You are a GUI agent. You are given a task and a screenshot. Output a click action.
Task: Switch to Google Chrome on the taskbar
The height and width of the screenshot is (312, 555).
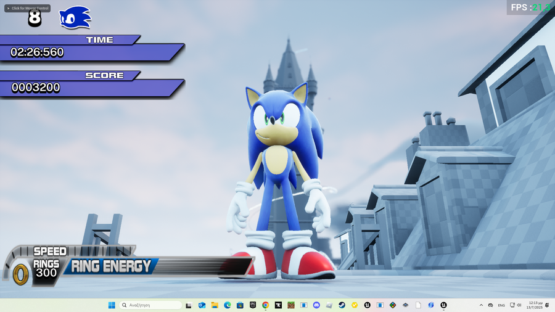pyautogui.click(x=265, y=305)
